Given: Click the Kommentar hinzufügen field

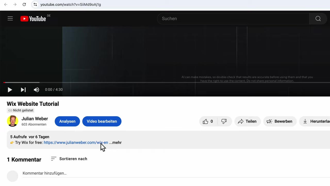Looking at the screenshot, I should click(x=176, y=173).
